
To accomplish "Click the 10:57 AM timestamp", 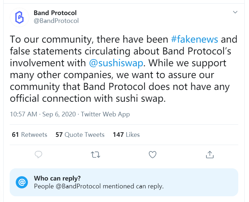I will point(24,114).
